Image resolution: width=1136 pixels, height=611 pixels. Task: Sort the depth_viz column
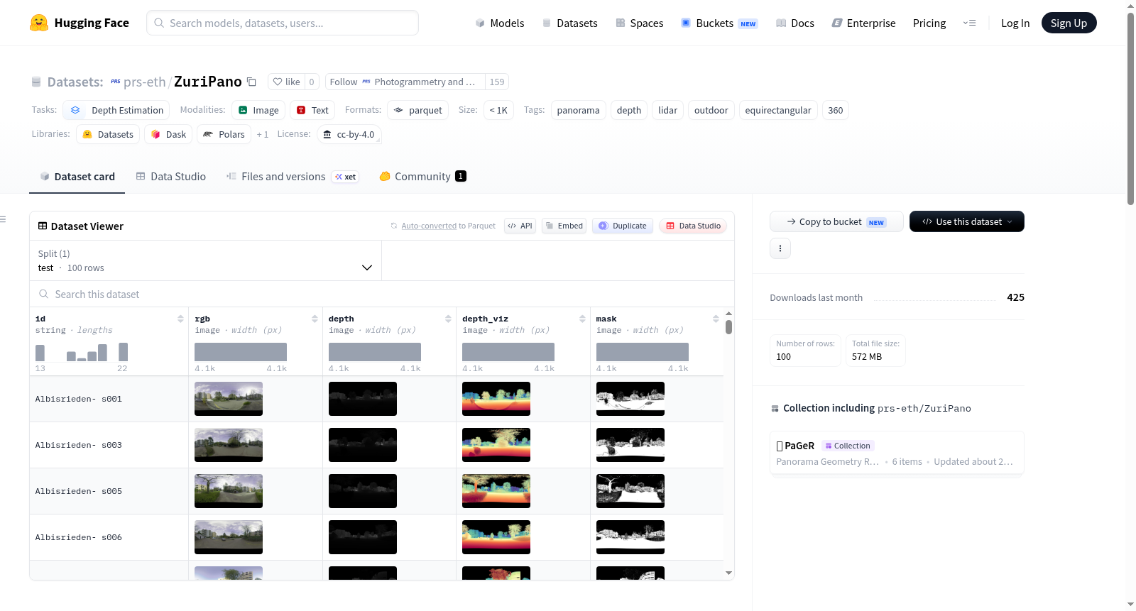(582, 319)
